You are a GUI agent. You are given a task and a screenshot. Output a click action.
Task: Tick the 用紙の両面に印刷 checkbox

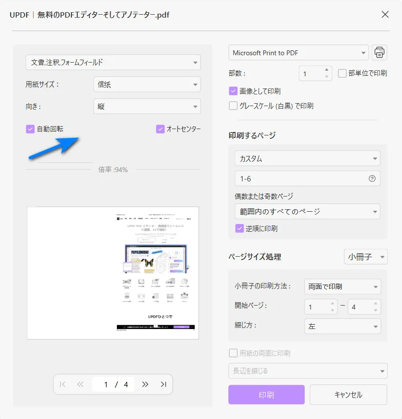pos(233,353)
